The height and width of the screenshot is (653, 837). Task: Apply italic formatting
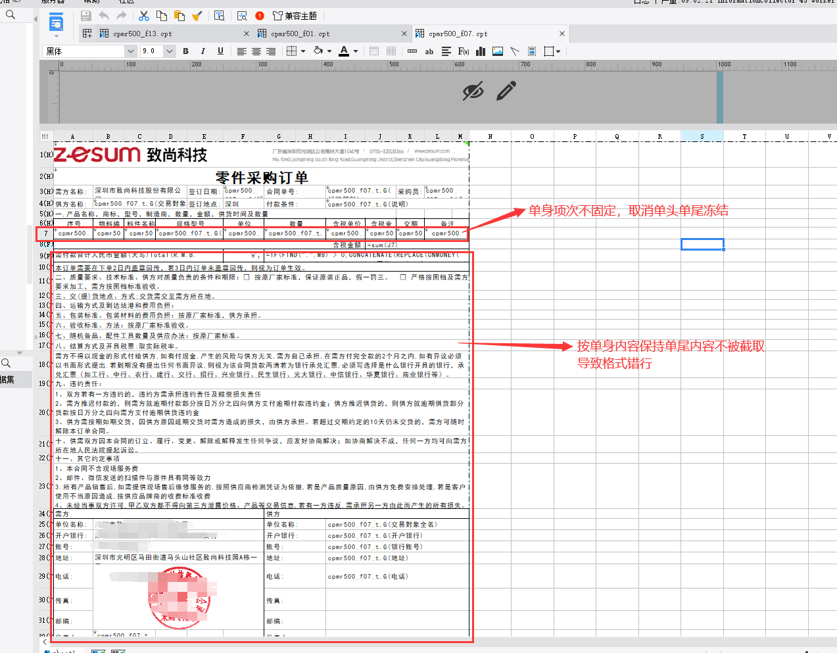[203, 51]
